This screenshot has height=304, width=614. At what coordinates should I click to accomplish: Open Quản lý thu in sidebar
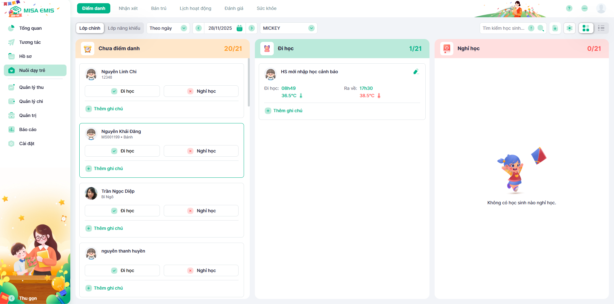point(31,87)
